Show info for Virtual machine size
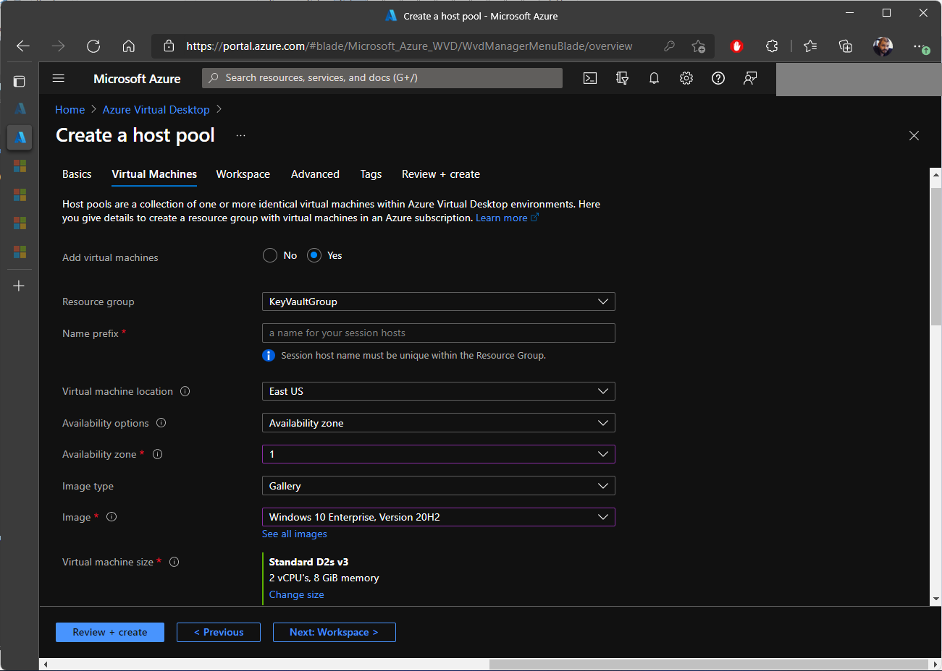This screenshot has width=942, height=671. coord(174,562)
